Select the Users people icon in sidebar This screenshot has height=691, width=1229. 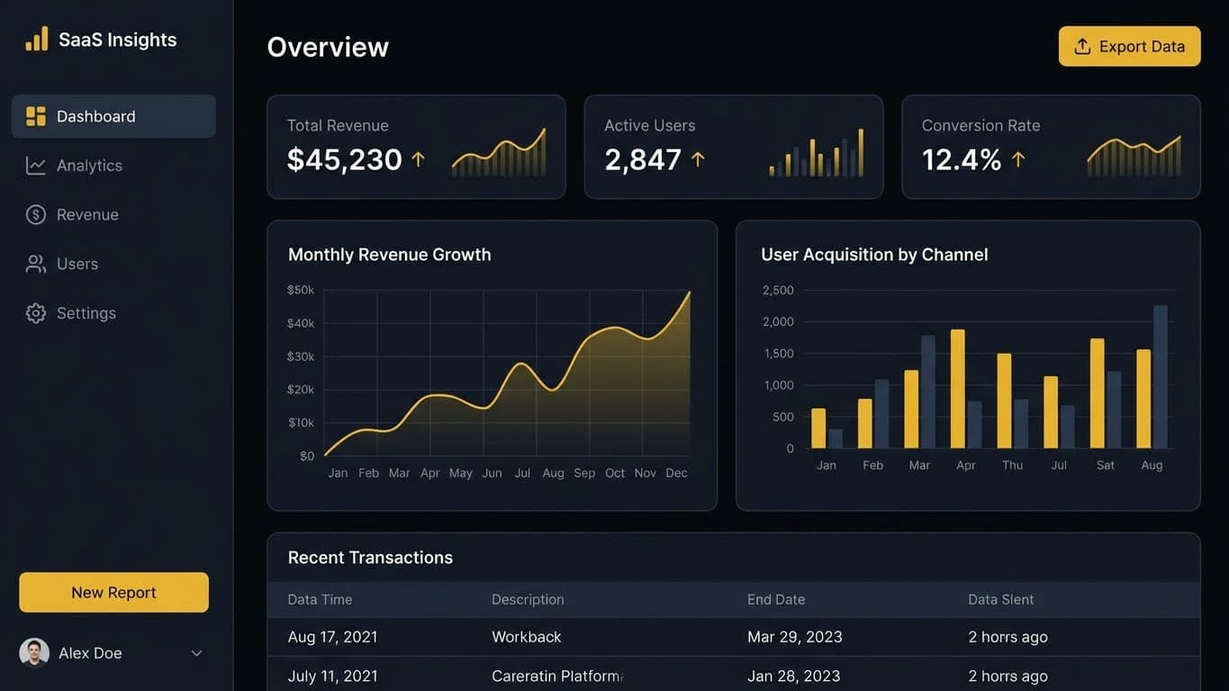(35, 263)
